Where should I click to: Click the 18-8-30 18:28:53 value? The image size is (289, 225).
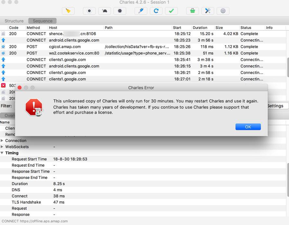(70, 159)
